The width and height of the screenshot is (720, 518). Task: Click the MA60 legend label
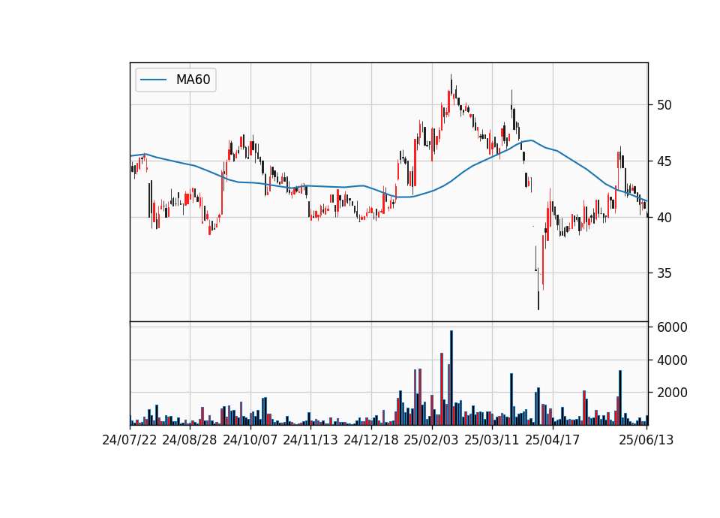point(193,80)
